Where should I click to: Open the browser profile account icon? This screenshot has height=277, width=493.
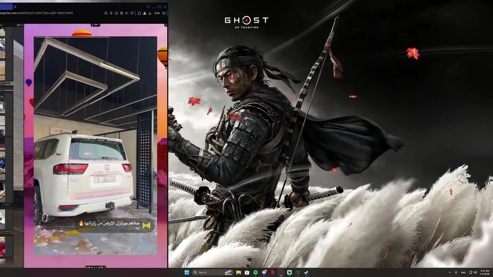pos(145,13)
